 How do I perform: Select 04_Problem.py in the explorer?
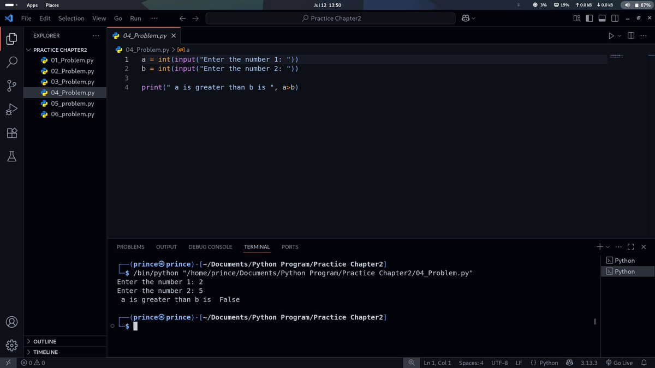[x=65, y=93]
